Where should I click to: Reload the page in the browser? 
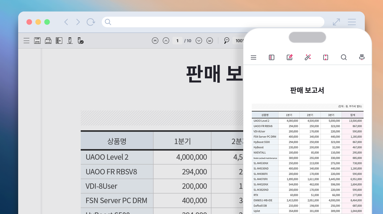coord(91,22)
